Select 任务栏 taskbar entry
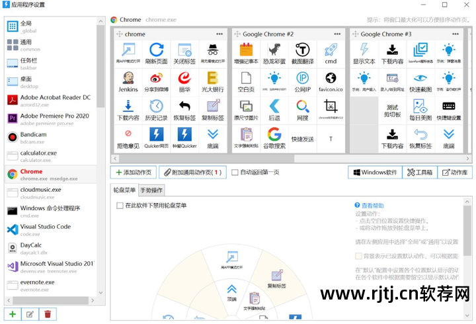476x324 pixels. [51, 63]
